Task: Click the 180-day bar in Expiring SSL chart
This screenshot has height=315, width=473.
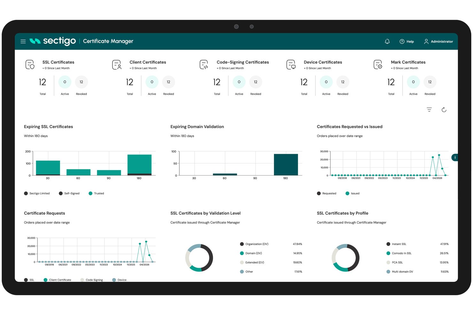Action: click(139, 165)
